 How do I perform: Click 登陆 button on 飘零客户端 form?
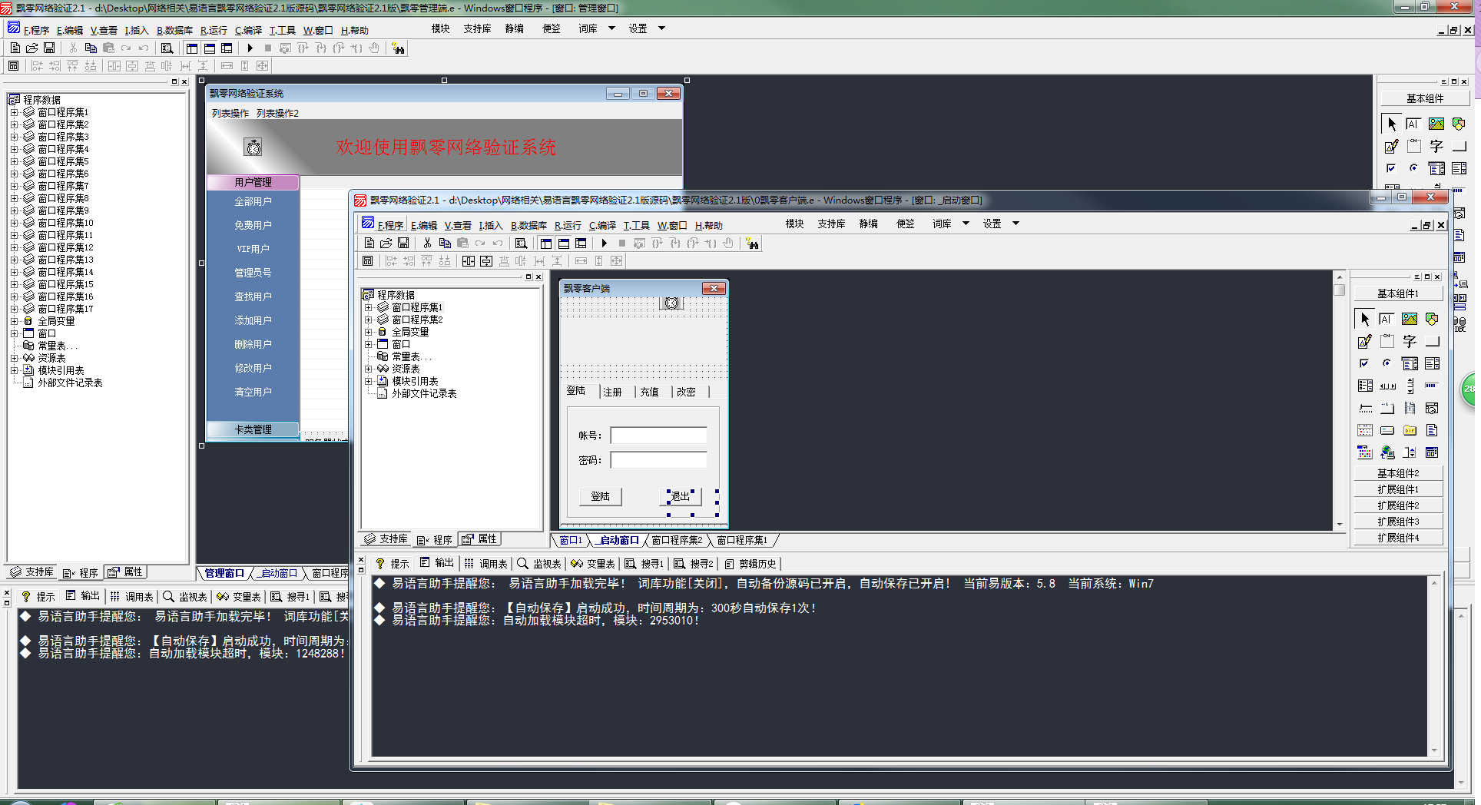click(600, 496)
